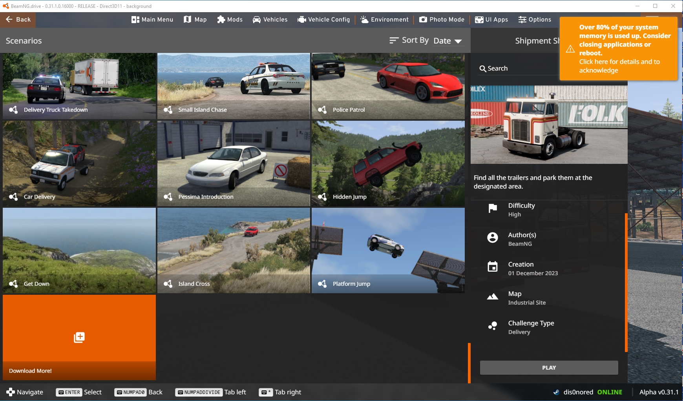
Task: Click the Steam user disOnored icon
Action: [x=556, y=392]
